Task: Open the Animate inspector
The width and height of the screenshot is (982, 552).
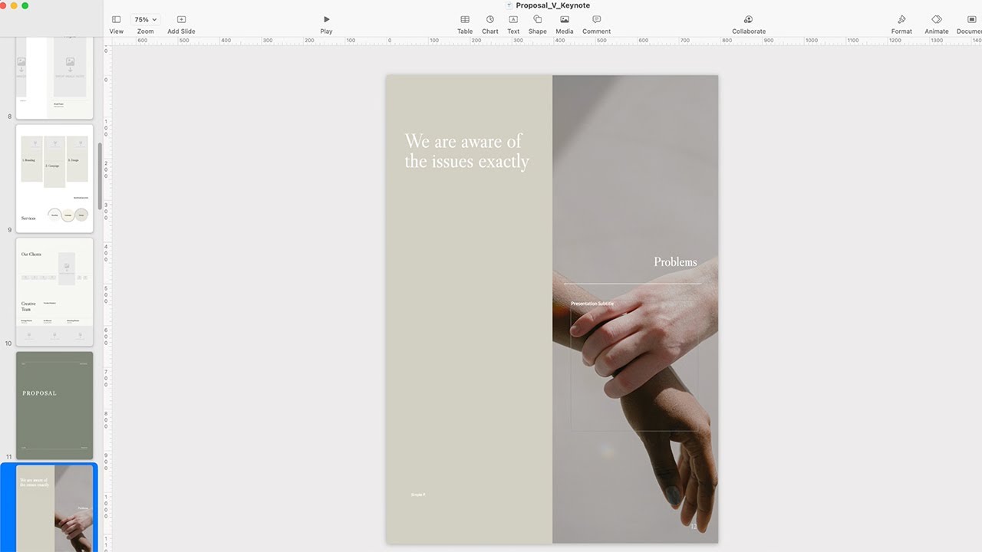Action: coord(936,19)
